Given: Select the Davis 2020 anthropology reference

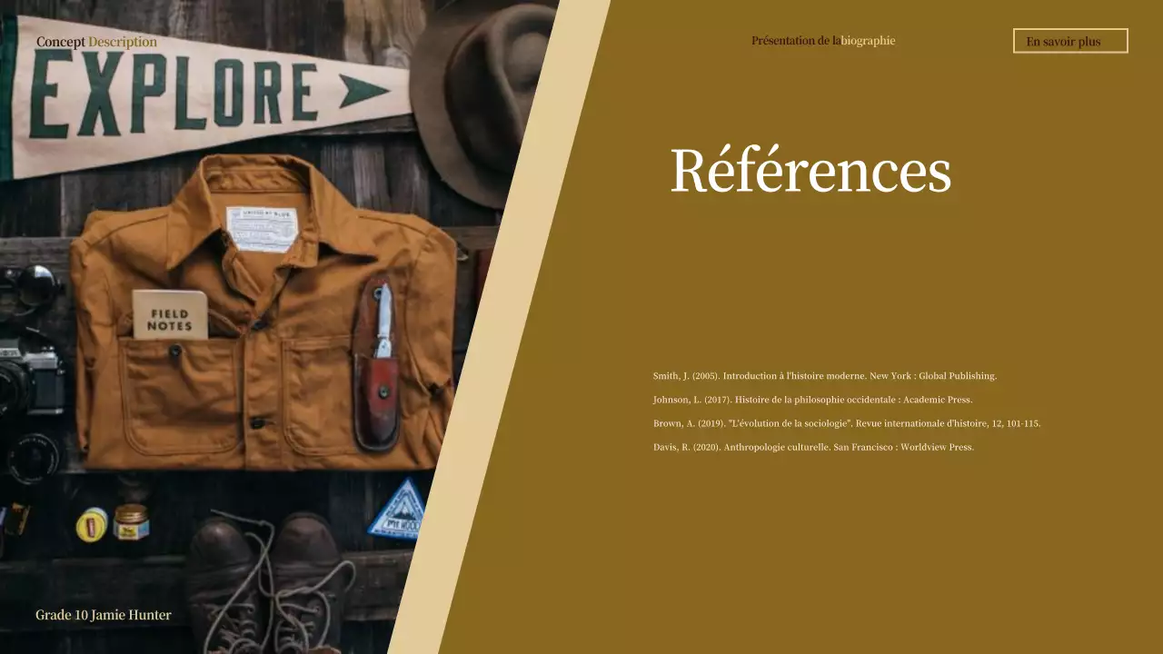Looking at the screenshot, I should tap(812, 446).
